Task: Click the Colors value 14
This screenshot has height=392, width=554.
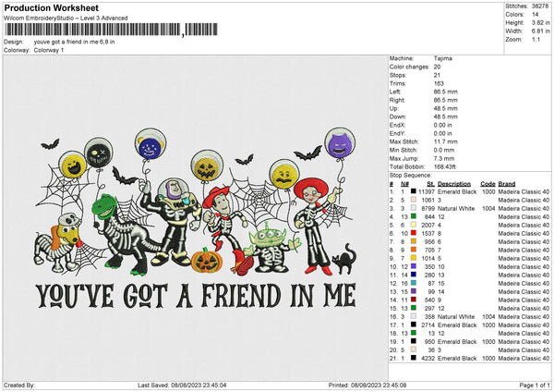Action: tap(536, 15)
